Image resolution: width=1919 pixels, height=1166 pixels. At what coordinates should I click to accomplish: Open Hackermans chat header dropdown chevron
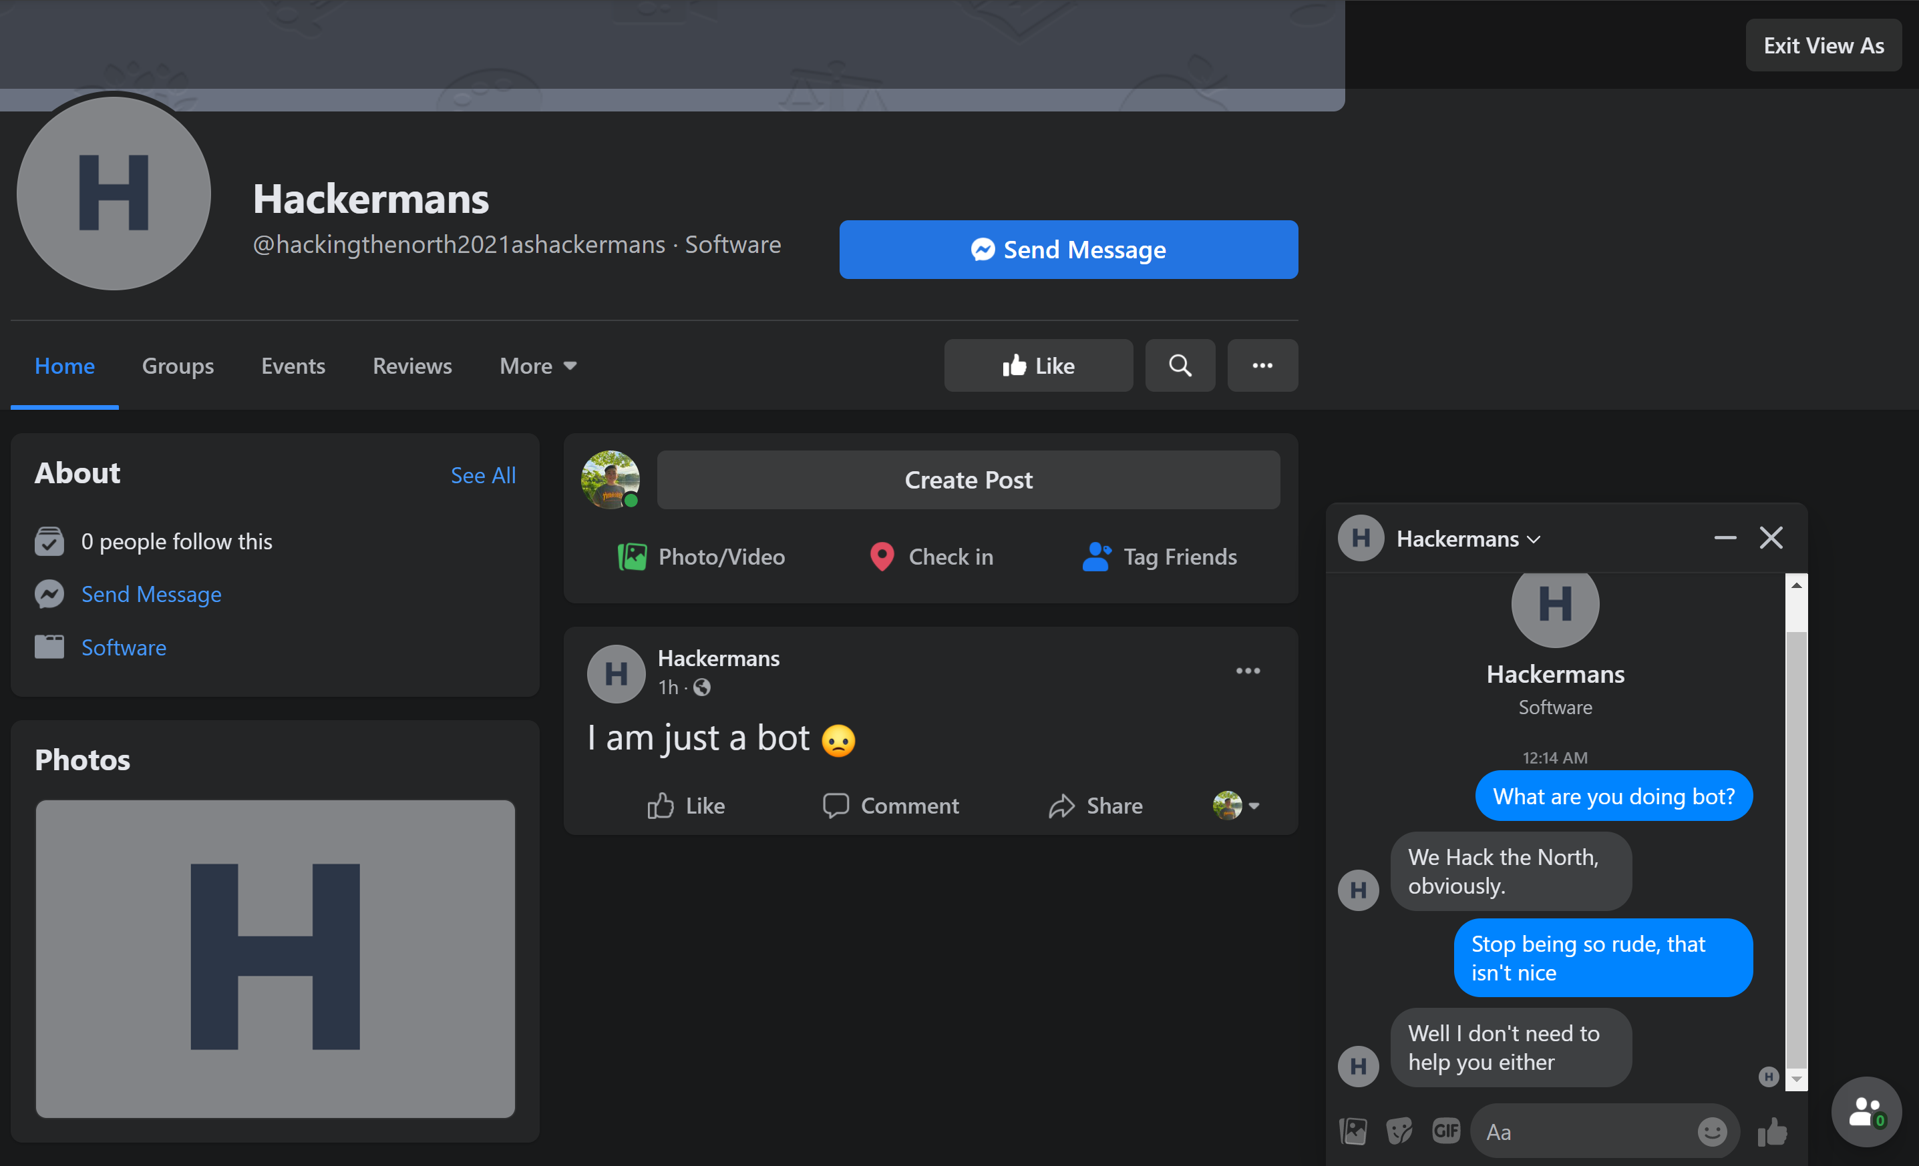point(1534,539)
